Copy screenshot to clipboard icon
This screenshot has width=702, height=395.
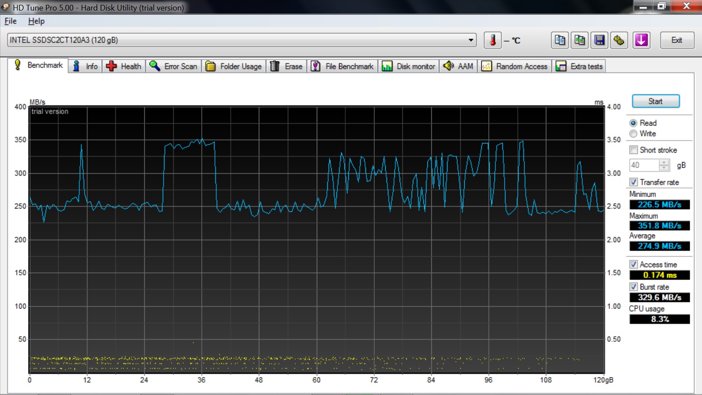click(580, 40)
